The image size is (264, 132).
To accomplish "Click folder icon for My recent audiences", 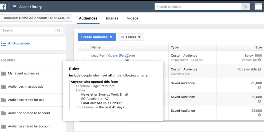I will click(x=4, y=73).
